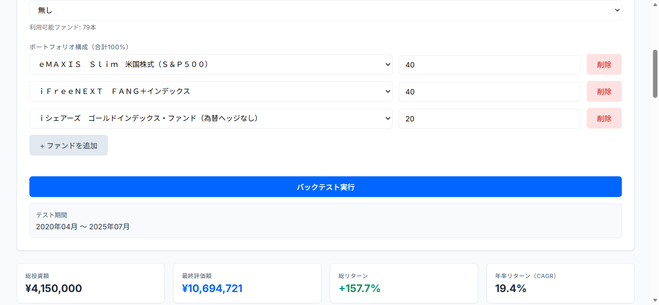Open the 無し dropdown at the top
This screenshot has width=659, height=305.
tap(326, 10)
